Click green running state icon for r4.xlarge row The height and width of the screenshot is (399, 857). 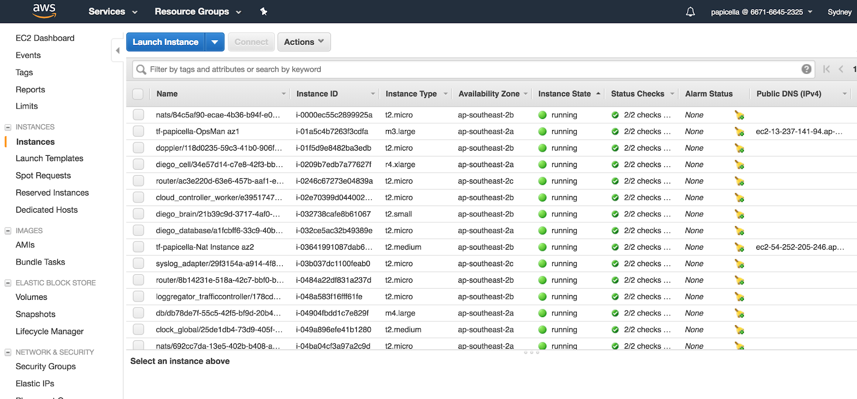[x=542, y=164]
